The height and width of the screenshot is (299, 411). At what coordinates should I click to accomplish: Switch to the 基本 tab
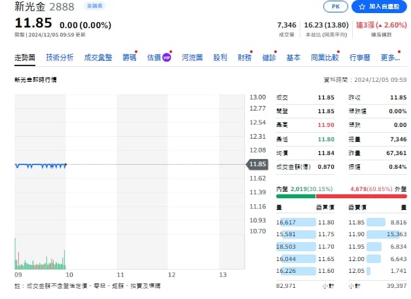pyautogui.click(x=293, y=58)
